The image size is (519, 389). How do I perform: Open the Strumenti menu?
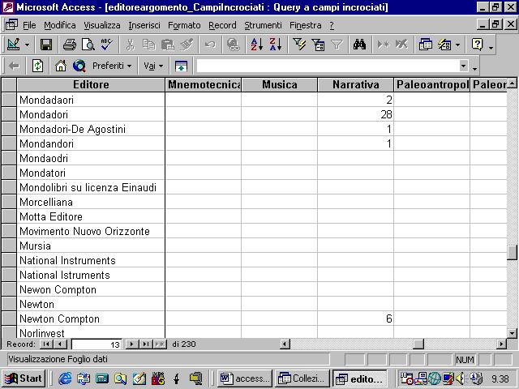263,25
